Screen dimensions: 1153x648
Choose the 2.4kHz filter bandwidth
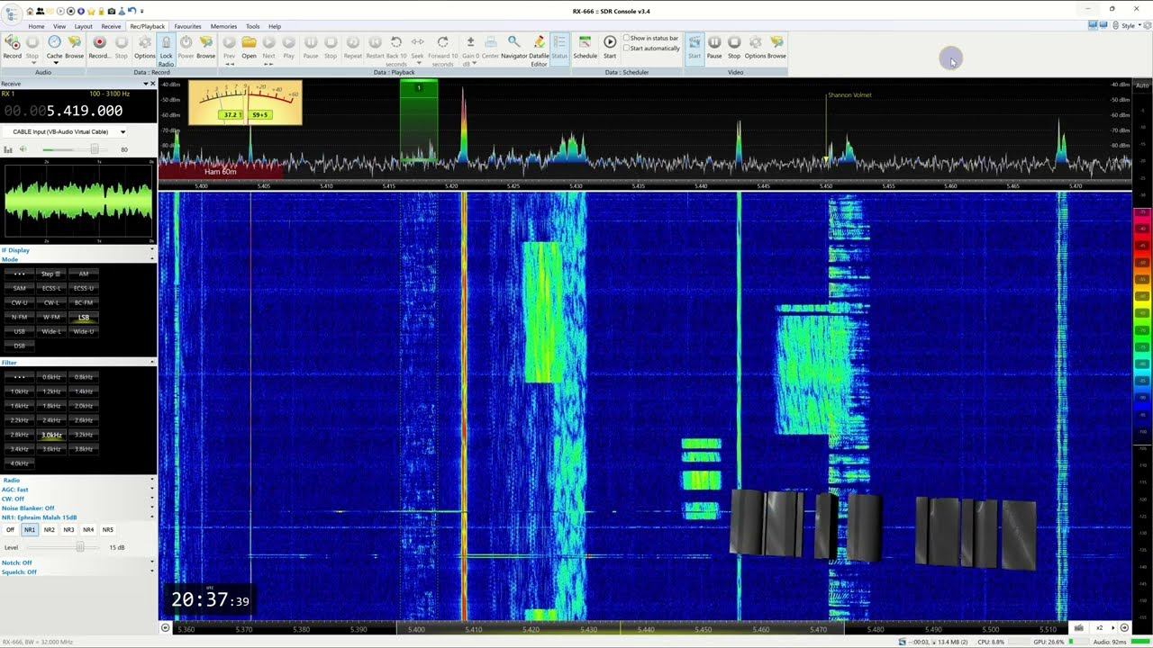51,420
